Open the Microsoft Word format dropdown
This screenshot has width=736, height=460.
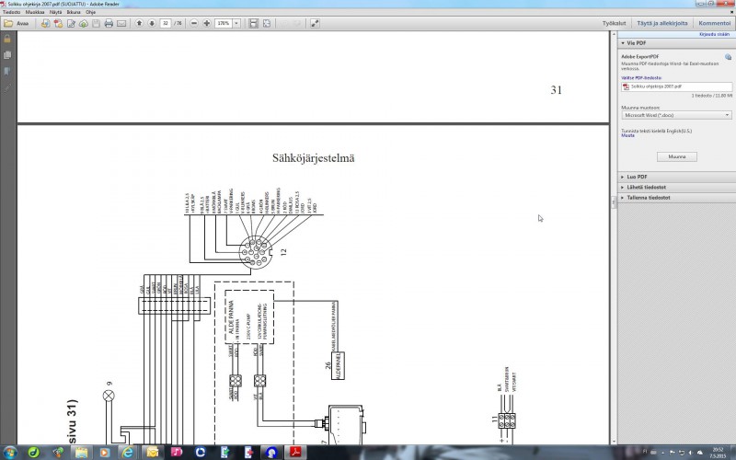(x=676, y=116)
